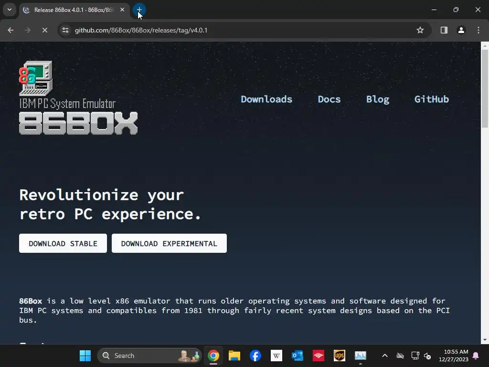The height and width of the screenshot is (367, 489).
Task: Open Chrome side panel
Action: coord(444,30)
